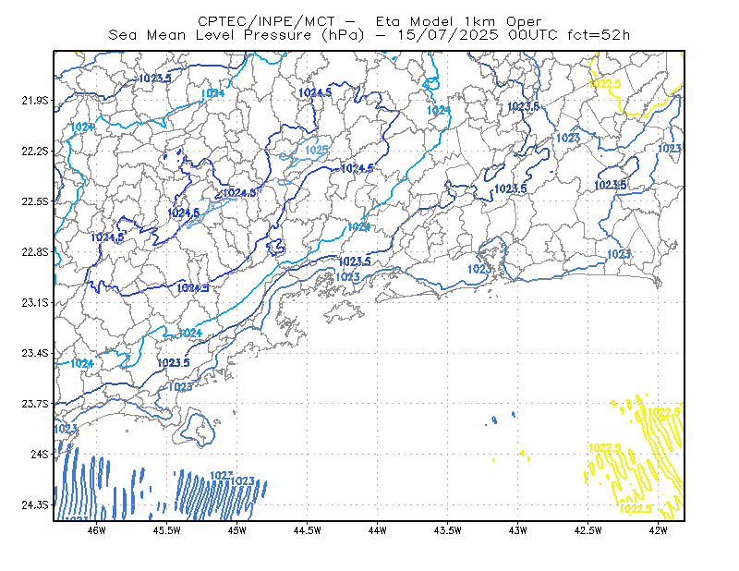This screenshot has height=571, width=739.
Task: Click the 24.3S latitude axis label
Action: pos(35,505)
